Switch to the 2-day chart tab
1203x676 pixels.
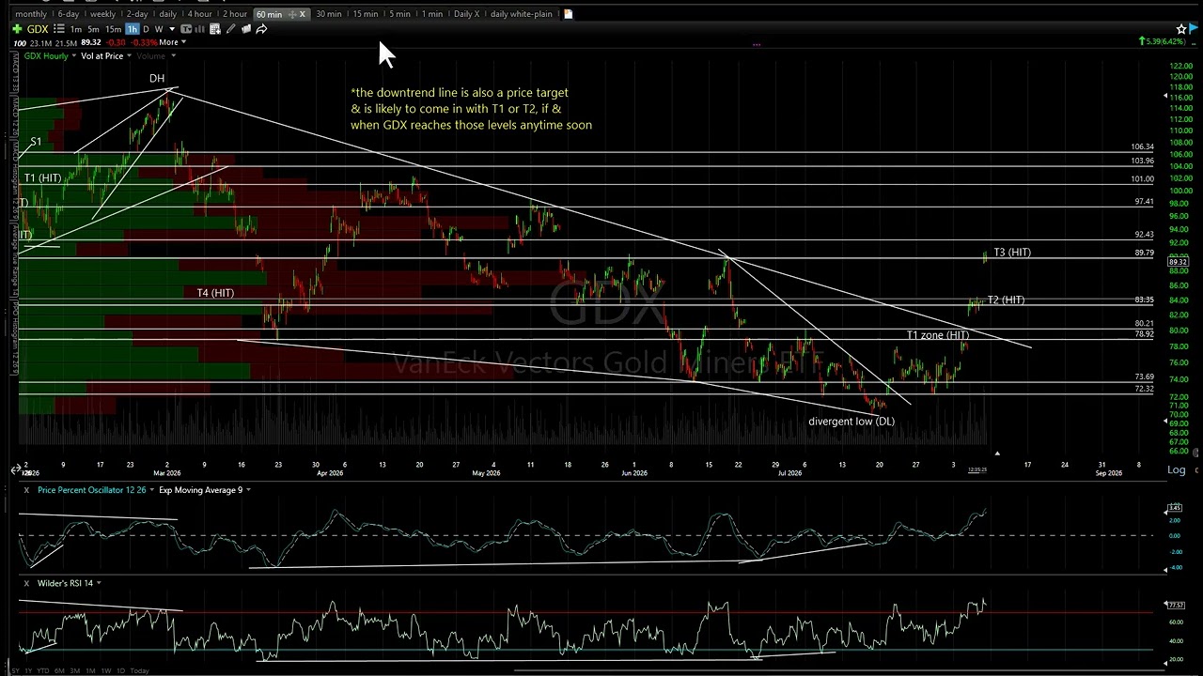coord(137,14)
